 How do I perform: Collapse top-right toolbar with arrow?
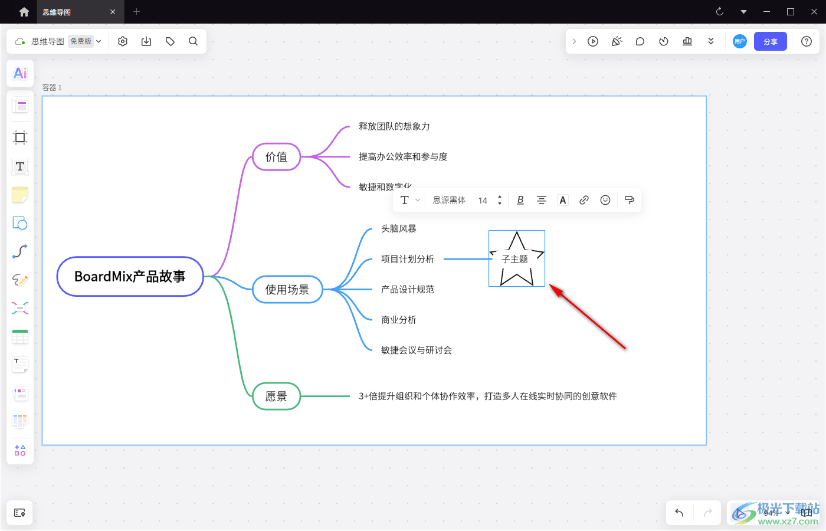[574, 41]
